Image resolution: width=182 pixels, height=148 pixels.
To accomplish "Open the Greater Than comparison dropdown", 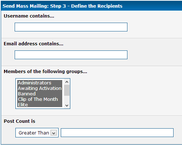I will point(37,133).
